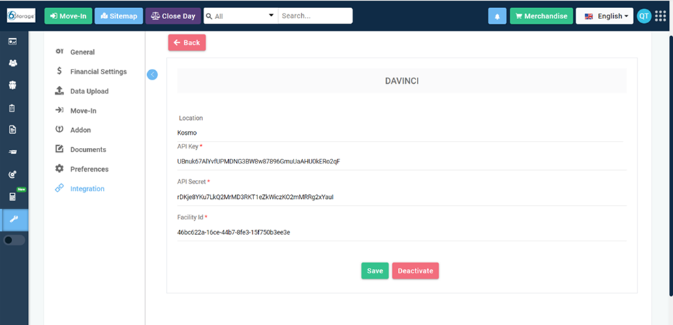Click the 6Storage logo
Viewport: 673px width, 325px height.
click(x=21, y=16)
